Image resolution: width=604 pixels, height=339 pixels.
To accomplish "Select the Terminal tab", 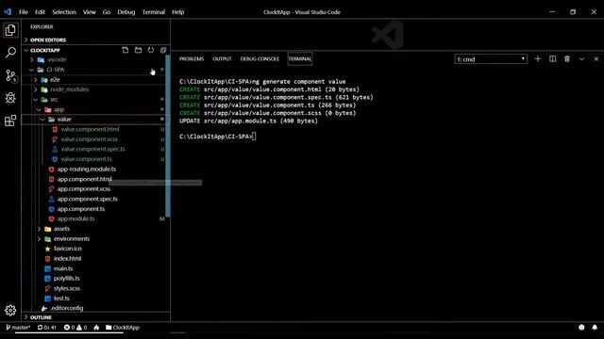I will (300, 58).
